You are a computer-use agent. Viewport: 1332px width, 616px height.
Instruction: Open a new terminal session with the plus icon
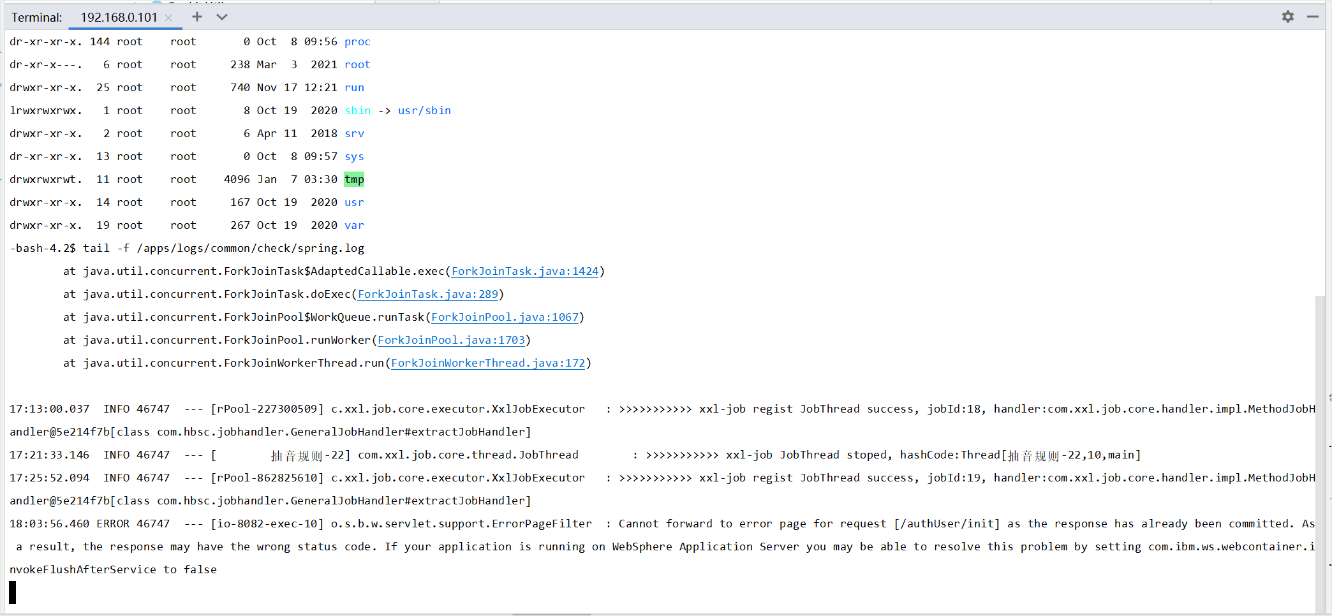click(x=196, y=17)
